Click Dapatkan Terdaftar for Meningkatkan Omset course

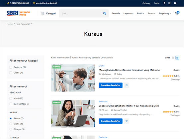(111, 85)
